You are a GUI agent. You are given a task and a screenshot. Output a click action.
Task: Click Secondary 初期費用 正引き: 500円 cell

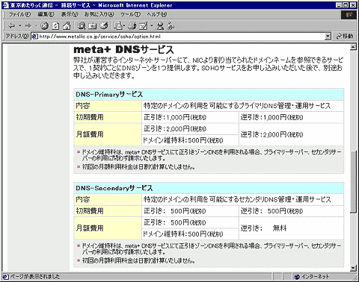point(190,211)
